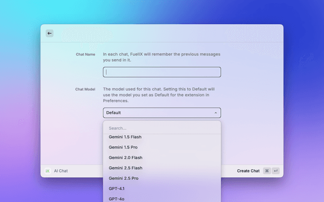
Task: Select Gemini 1.5 Flash from the list
Action: pos(126,137)
